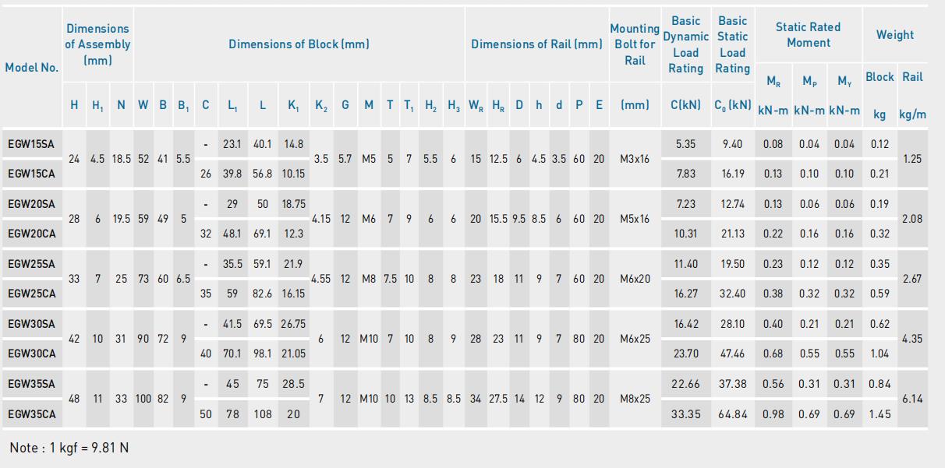
Task: Select the EGW35CA model number
Action: point(31,414)
